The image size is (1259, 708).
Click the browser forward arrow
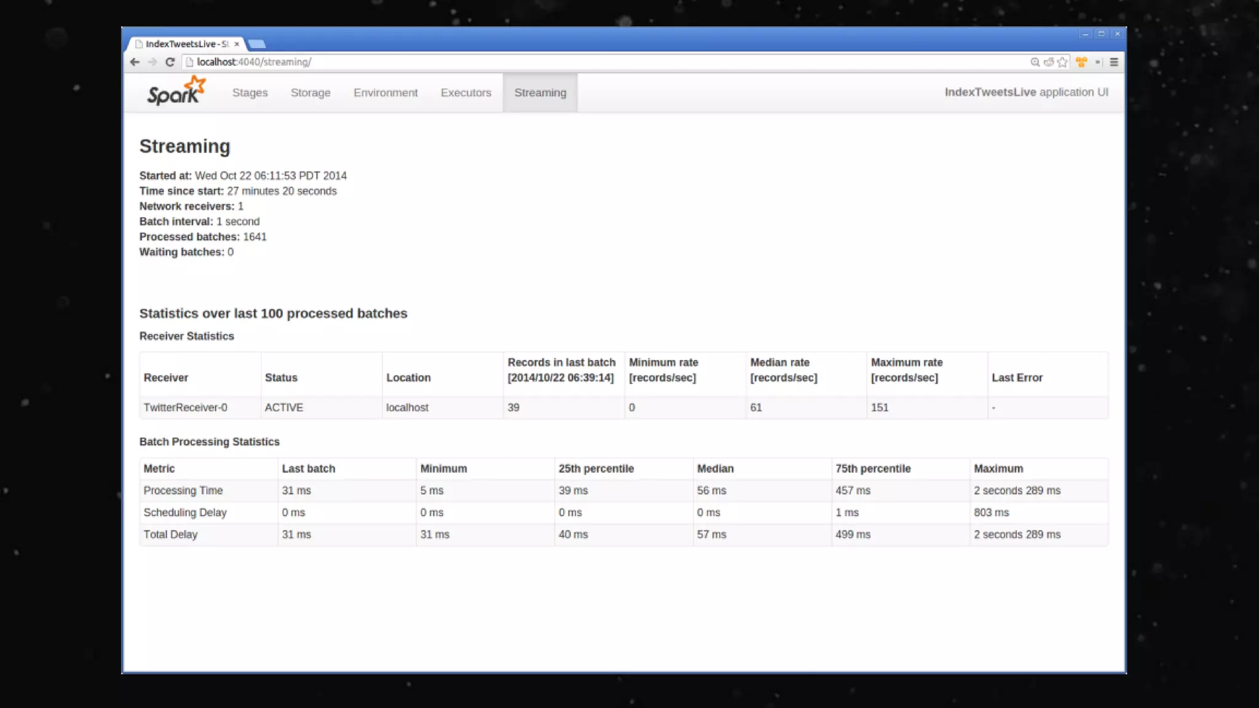(x=152, y=62)
